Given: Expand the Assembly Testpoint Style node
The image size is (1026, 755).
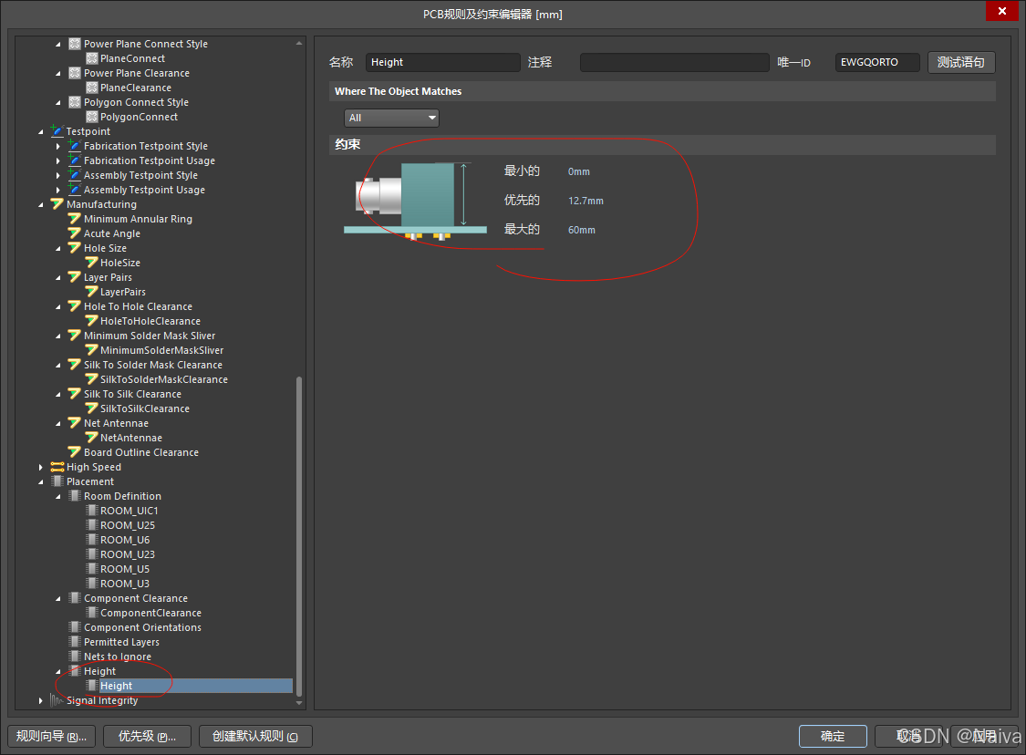Looking at the screenshot, I should (x=57, y=175).
